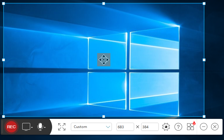Open the small arrow beside the microphone
This screenshot has height=140, width=224.
pos(45,127)
